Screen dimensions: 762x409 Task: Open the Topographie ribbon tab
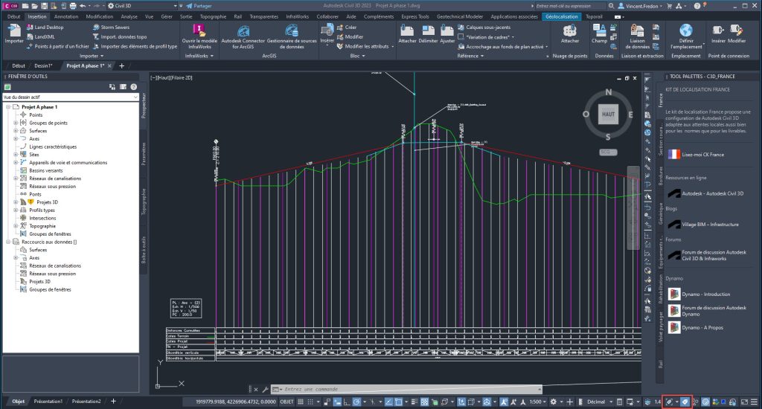click(213, 16)
